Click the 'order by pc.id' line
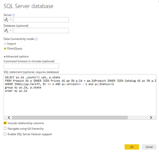 tap(16, 91)
